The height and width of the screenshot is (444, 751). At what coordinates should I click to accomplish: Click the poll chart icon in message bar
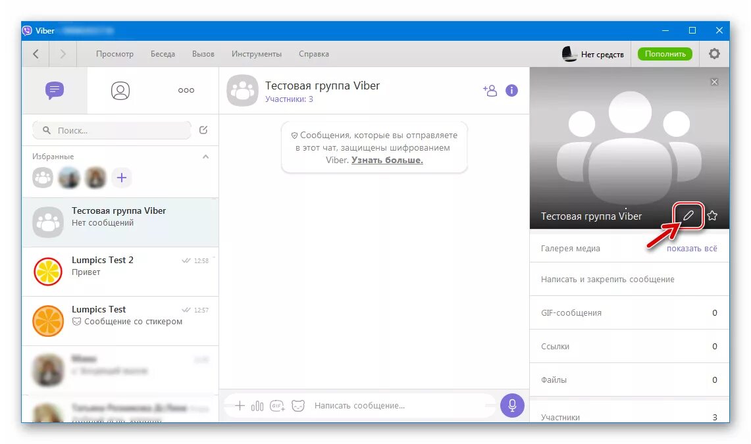257,406
